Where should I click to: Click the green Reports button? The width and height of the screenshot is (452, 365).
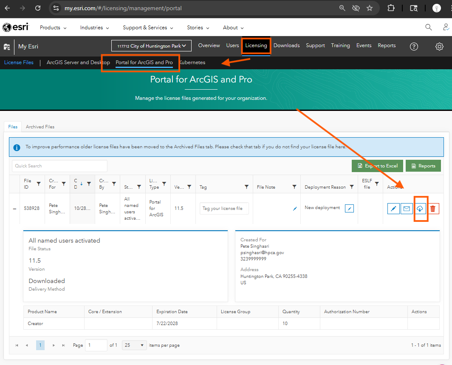point(423,166)
